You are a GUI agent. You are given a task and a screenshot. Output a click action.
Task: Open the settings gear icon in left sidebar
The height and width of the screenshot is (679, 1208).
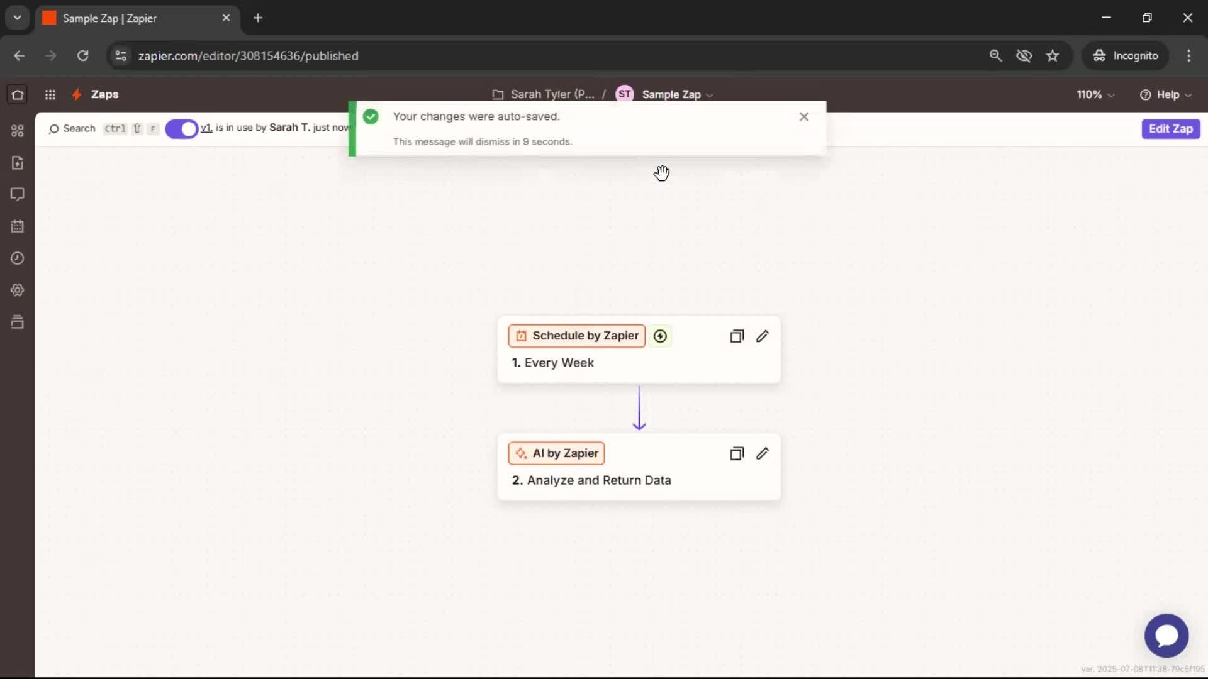tap(18, 290)
